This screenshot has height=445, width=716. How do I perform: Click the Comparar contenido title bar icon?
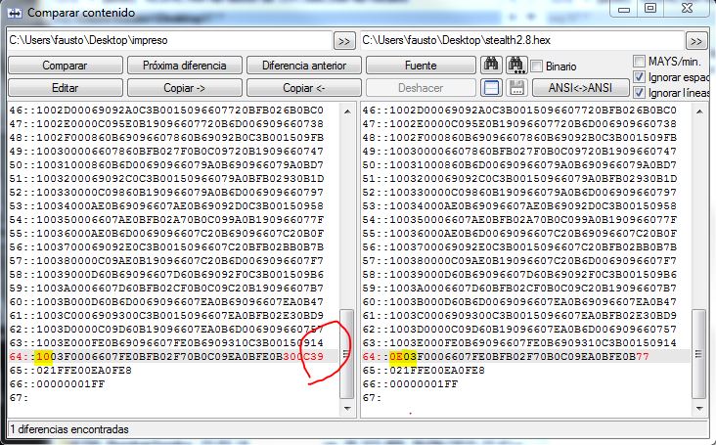point(15,14)
